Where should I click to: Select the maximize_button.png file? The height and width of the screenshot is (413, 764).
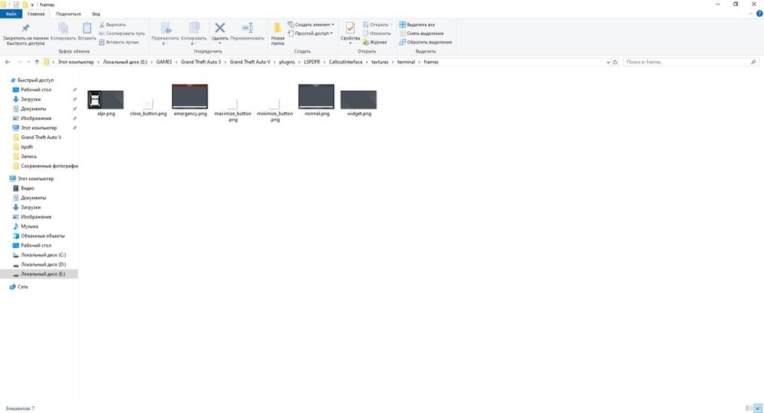(x=232, y=109)
